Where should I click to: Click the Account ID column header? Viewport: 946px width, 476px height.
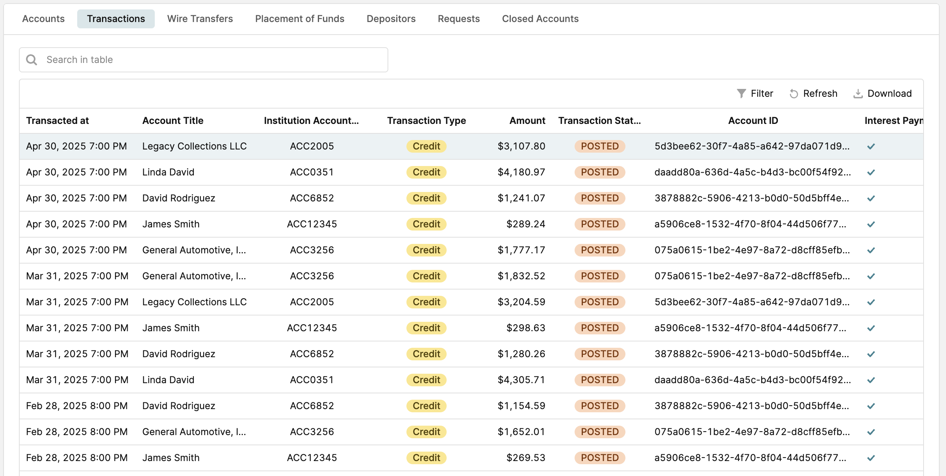tap(753, 121)
